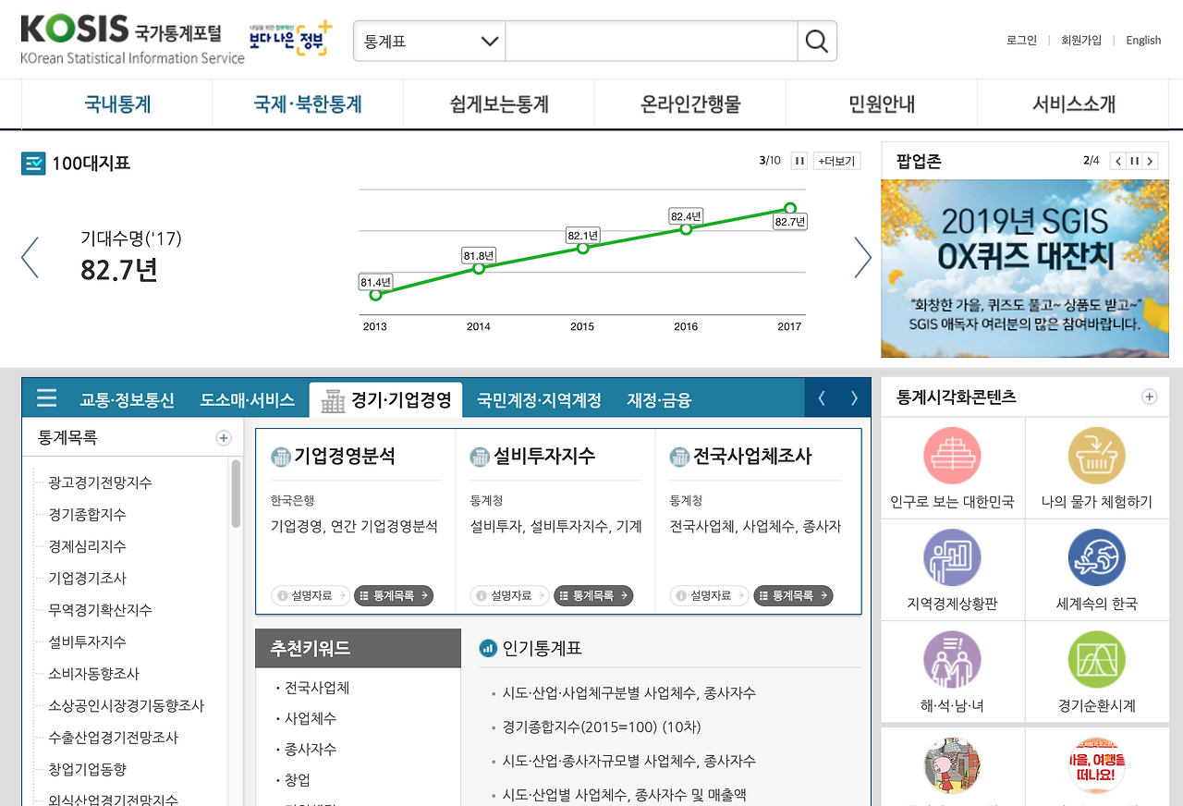The image size is (1183, 806).
Task: Open 세계속의 한국 globe icon
Action: pyautogui.click(x=1096, y=557)
